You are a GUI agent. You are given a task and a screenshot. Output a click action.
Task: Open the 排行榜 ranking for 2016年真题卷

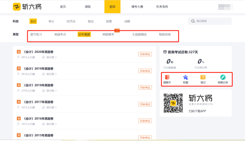point(49,124)
